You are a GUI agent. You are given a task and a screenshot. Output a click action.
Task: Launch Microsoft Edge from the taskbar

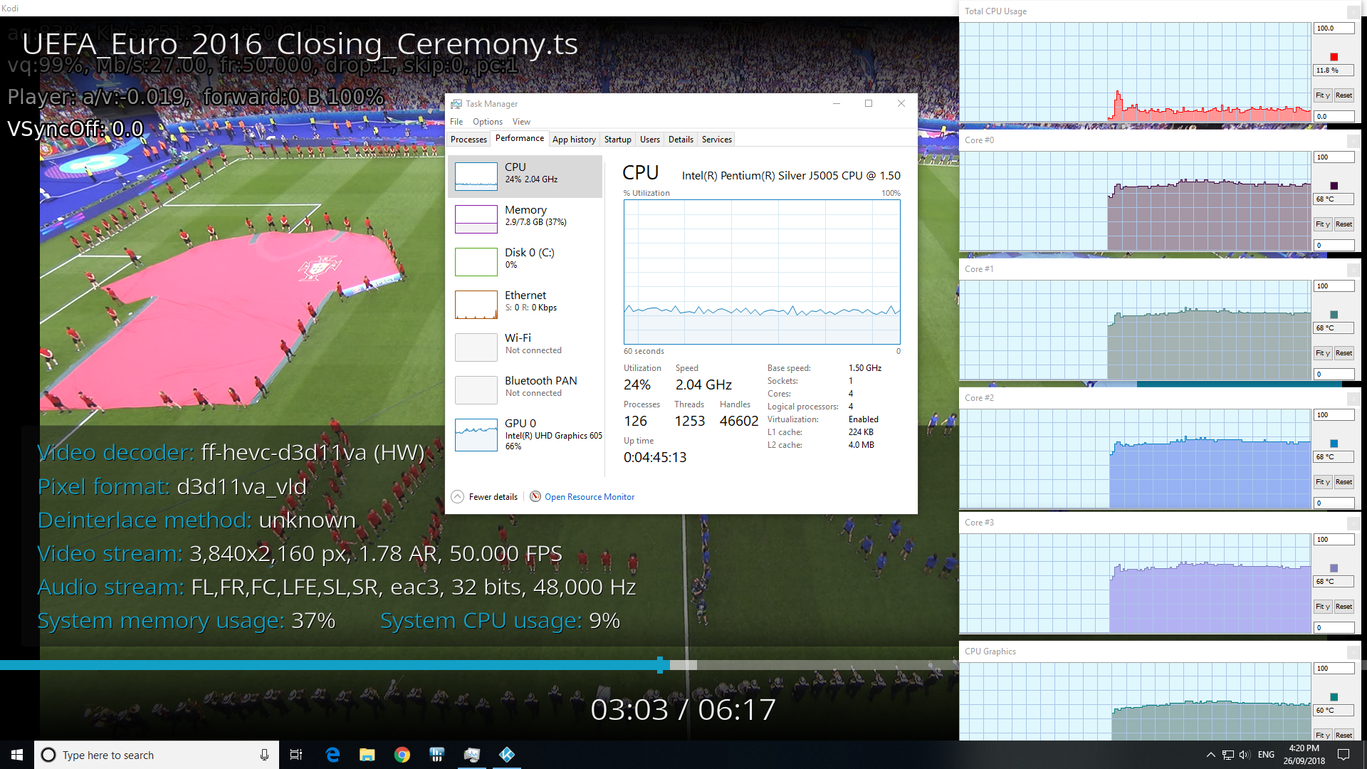(x=332, y=755)
